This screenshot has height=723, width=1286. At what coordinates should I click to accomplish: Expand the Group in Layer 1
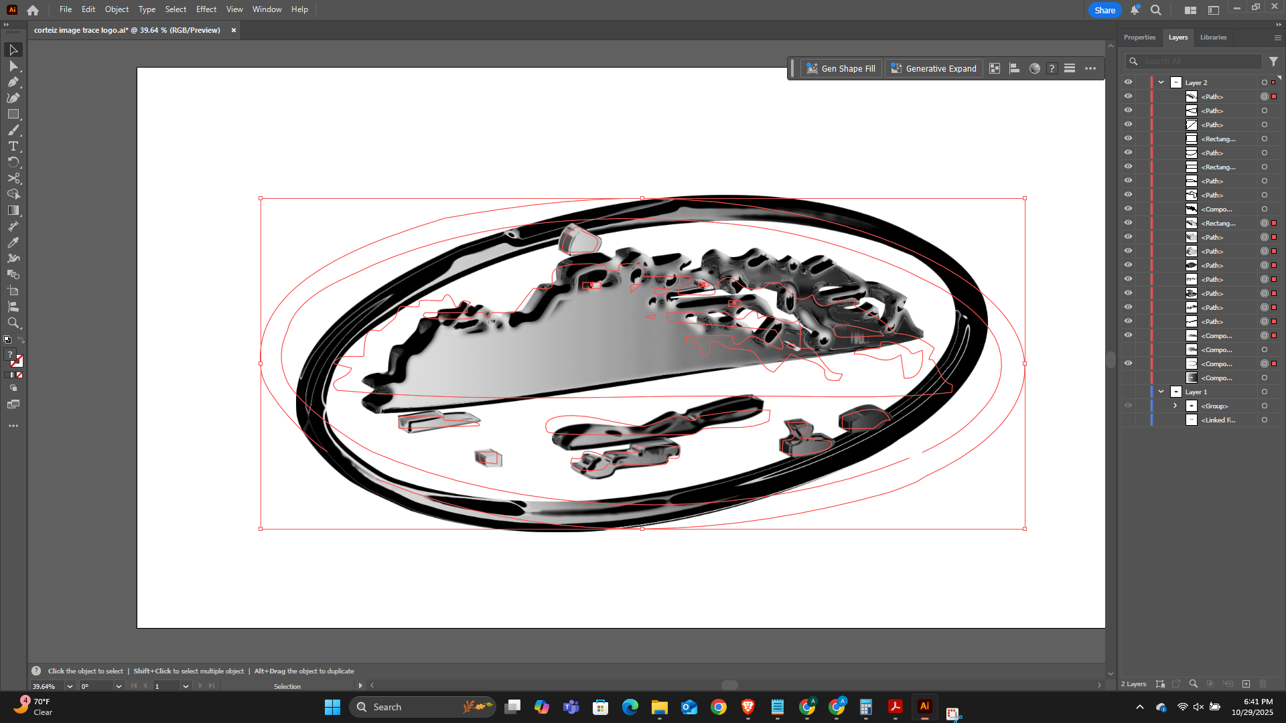tap(1175, 406)
